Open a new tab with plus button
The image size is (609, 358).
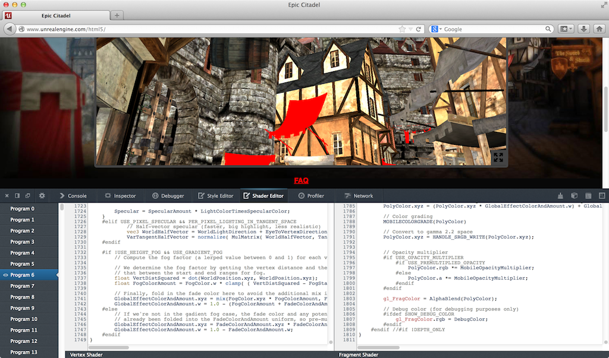point(117,15)
